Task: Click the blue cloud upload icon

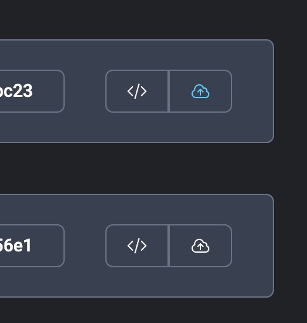Action: (x=200, y=91)
